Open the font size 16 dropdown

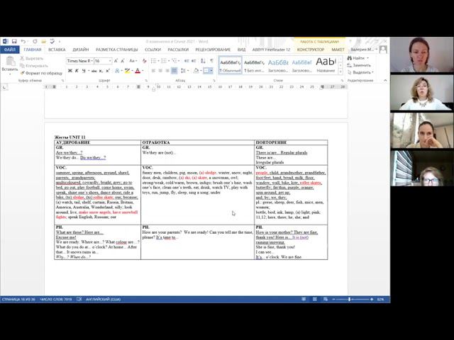pos(110,61)
